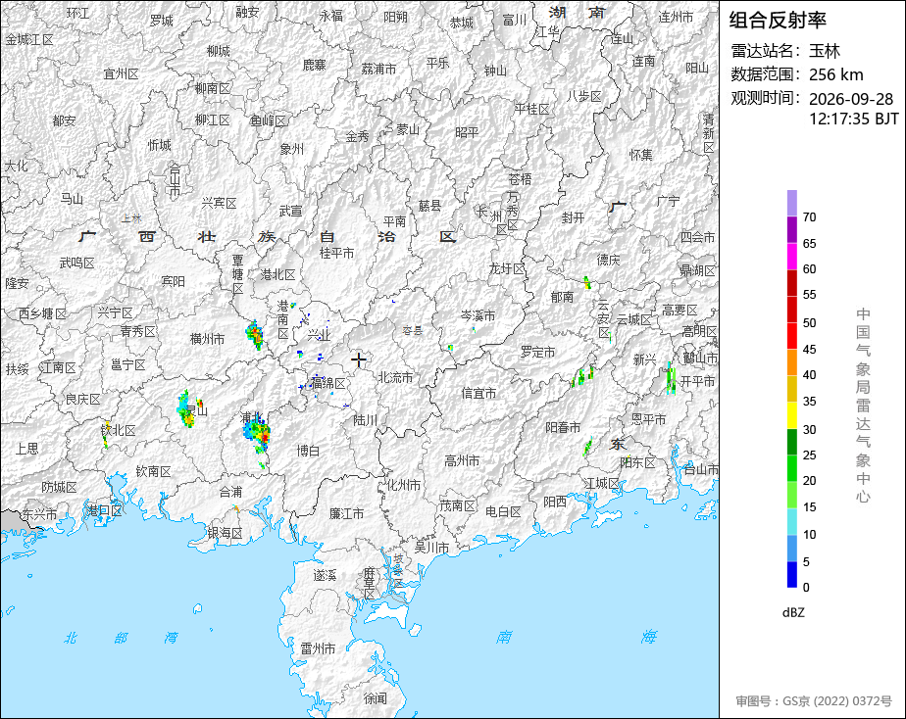Click the time 12:17:35 BJT
Viewport: 906px width, 719px height.
click(x=853, y=119)
